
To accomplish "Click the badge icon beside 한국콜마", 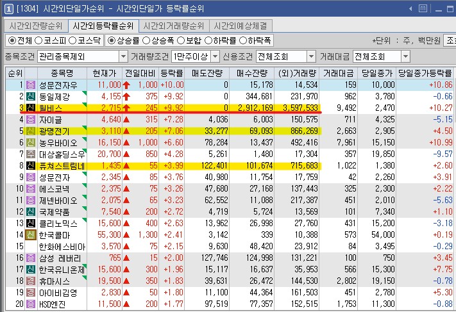I will (31, 234).
